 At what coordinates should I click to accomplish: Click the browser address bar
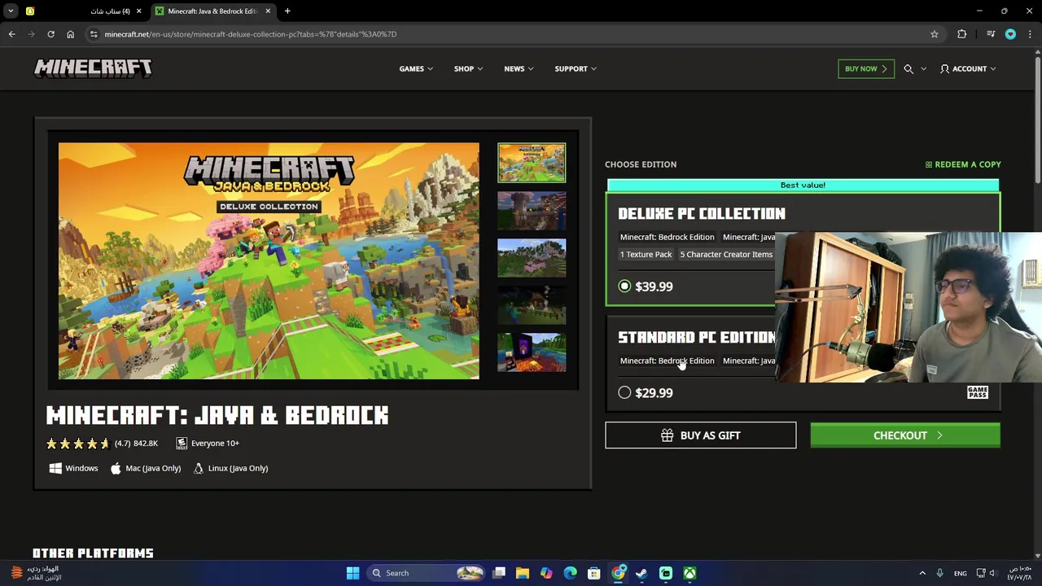click(x=513, y=34)
